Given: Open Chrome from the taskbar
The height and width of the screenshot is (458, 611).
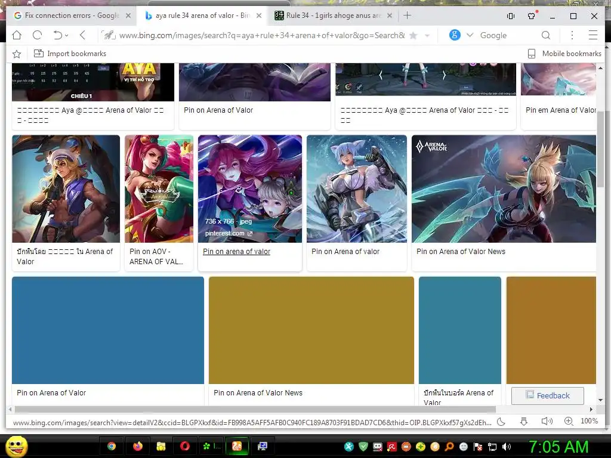Looking at the screenshot, I should click(112, 446).
